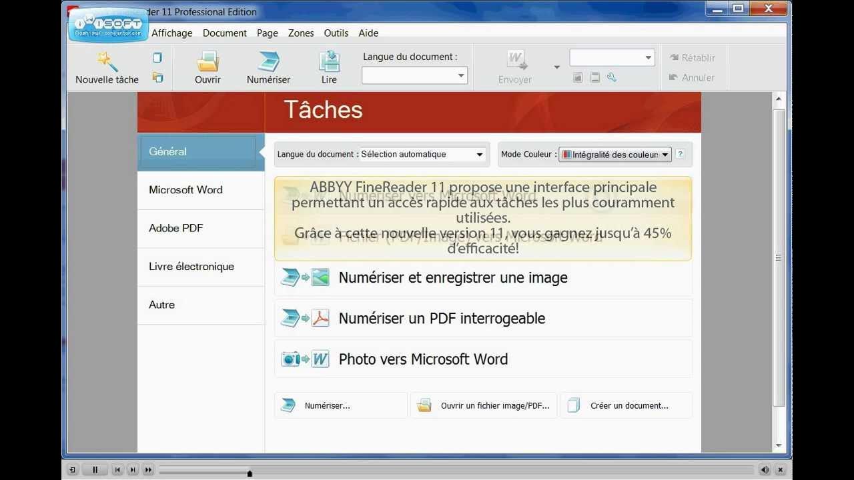Click folder icon beside Ouvrir un fichier image/PDF

coord(424,405)
